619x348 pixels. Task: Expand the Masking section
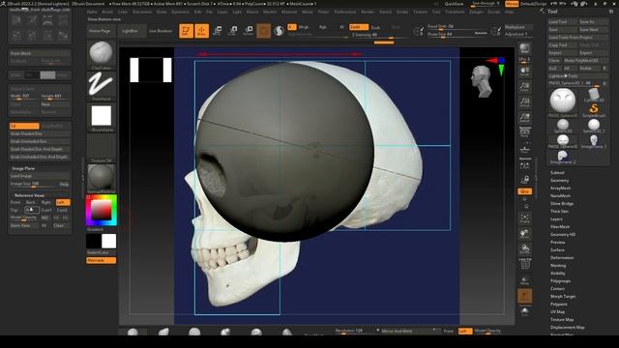tap(558, 266)
